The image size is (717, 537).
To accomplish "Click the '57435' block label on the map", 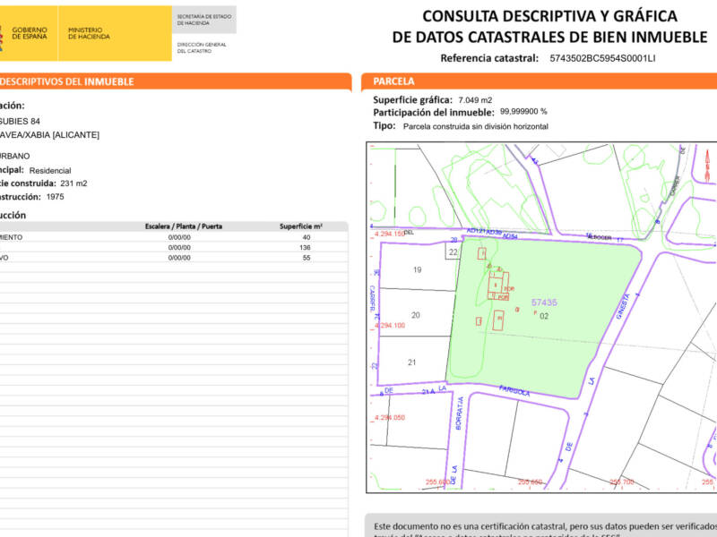I will click(x=544, y=303).
